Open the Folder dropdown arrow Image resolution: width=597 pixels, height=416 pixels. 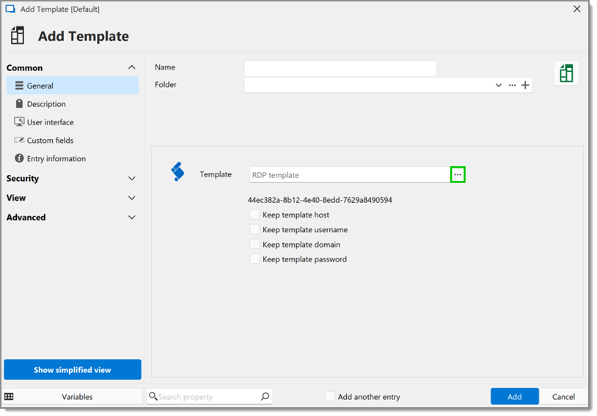click(x=499, y=85)
